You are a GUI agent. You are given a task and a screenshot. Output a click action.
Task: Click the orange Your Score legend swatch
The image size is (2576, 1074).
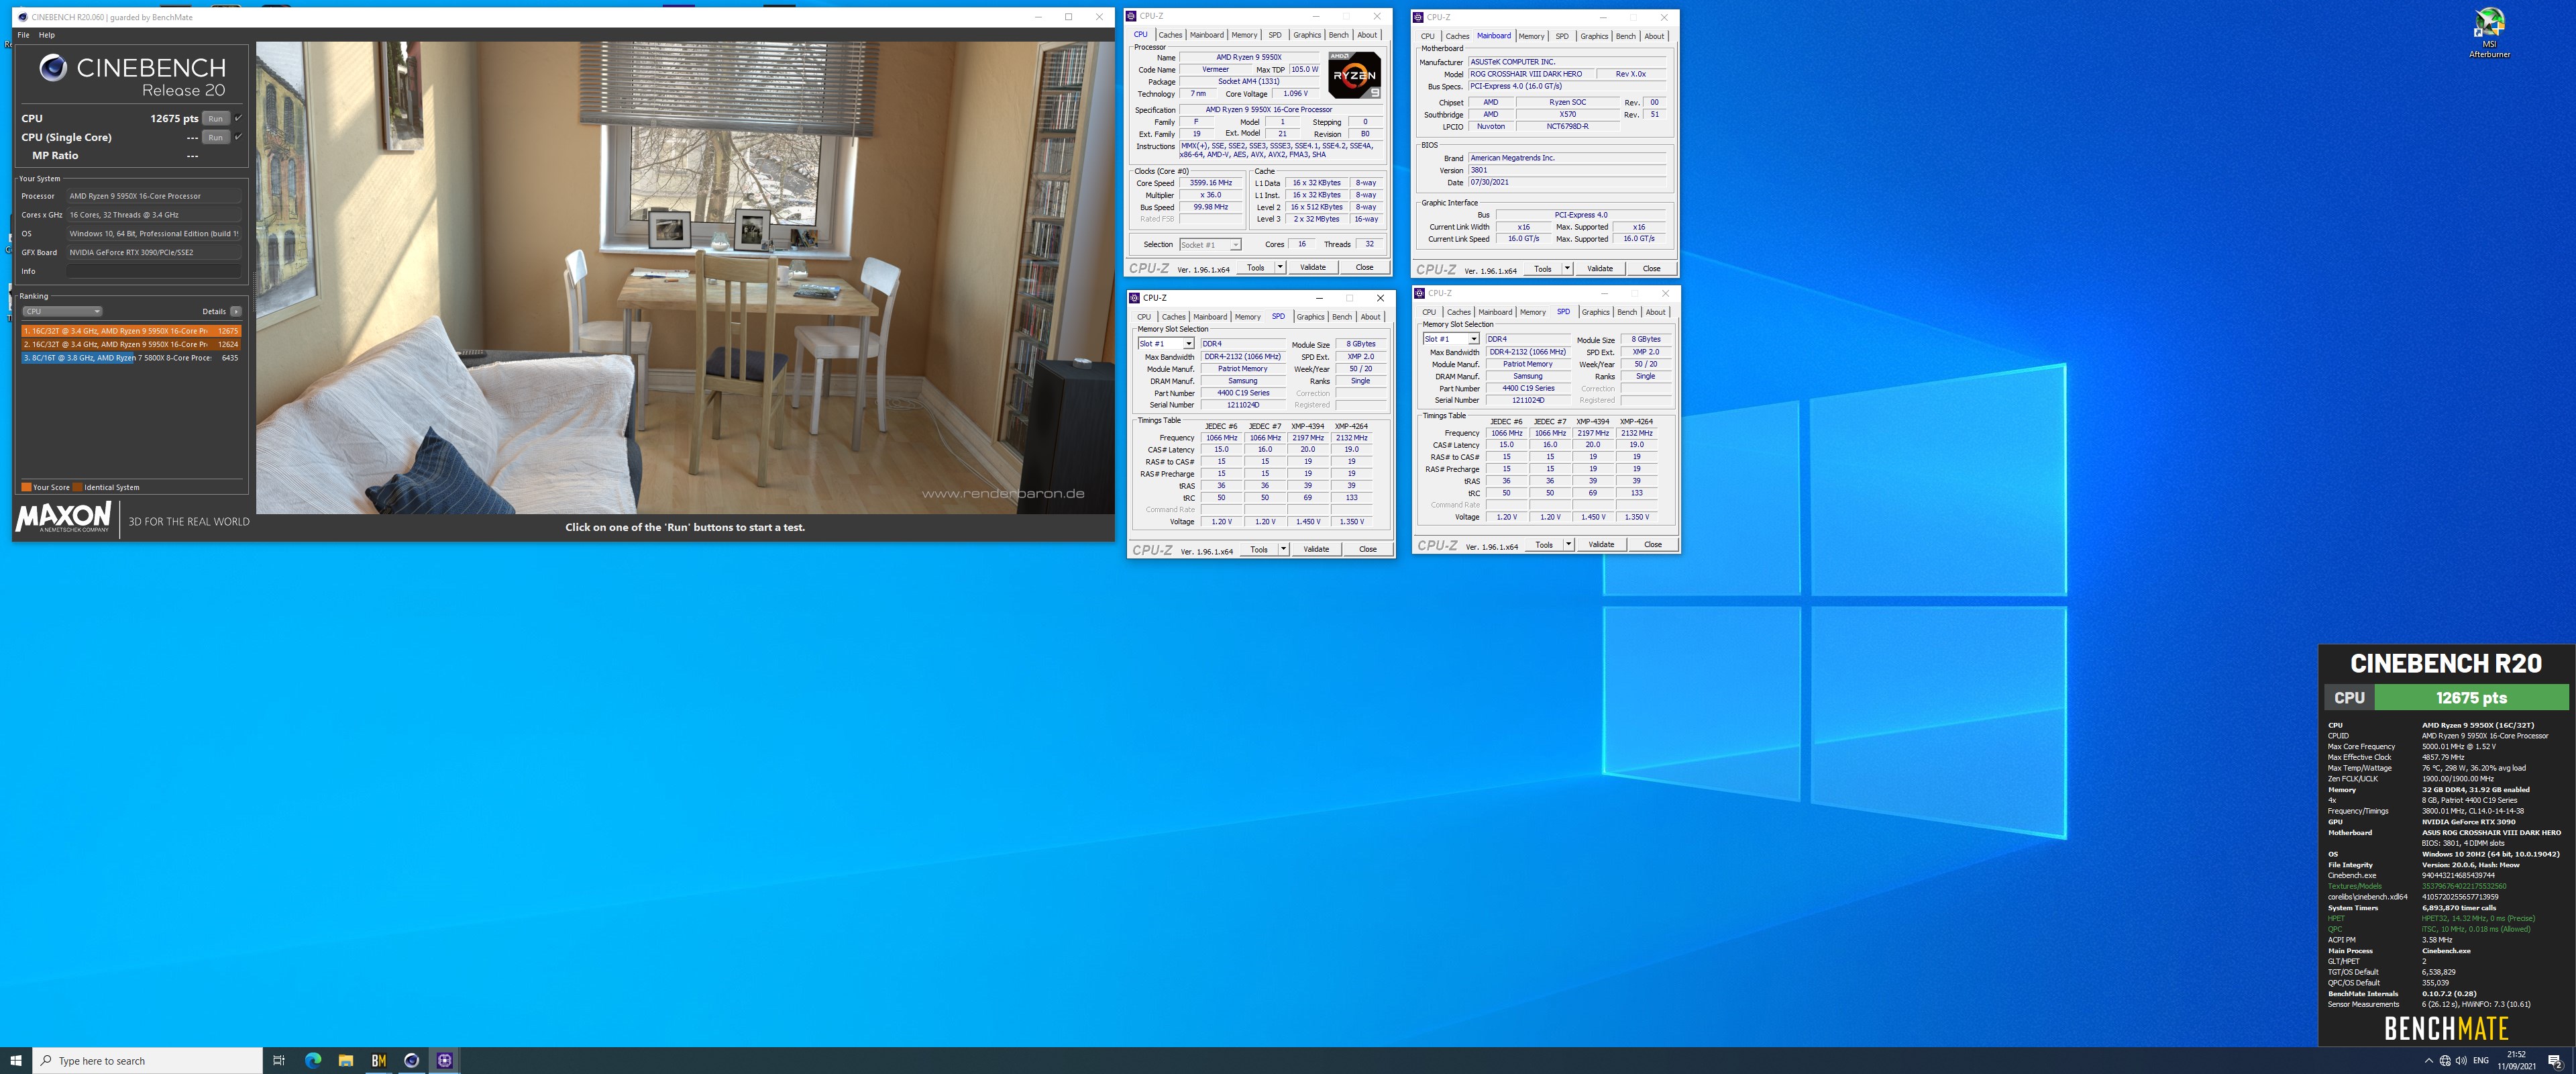(26, 487)
